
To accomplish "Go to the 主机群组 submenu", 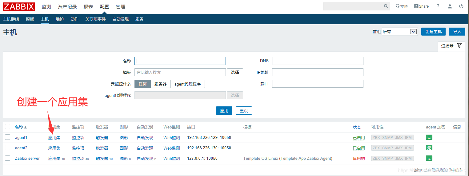I will (x=11, y=19).
